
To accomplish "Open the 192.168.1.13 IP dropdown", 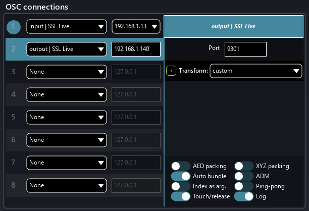I will [136, 26].
